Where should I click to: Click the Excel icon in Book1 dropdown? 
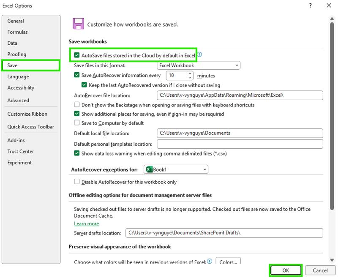(x=149, y=169)
